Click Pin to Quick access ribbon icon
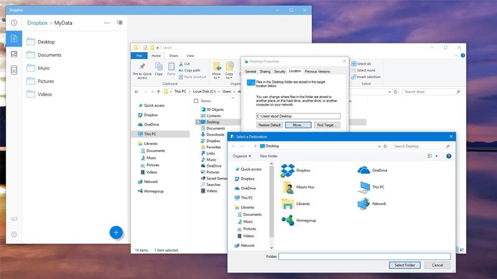This screenshot has width=497, height=279. click(x=142, y=71)
